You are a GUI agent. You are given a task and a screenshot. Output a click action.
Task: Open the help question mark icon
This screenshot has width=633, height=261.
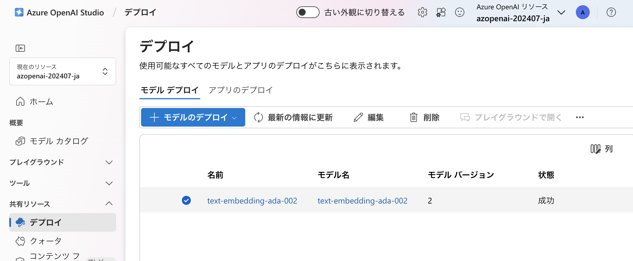pos(611,12)
